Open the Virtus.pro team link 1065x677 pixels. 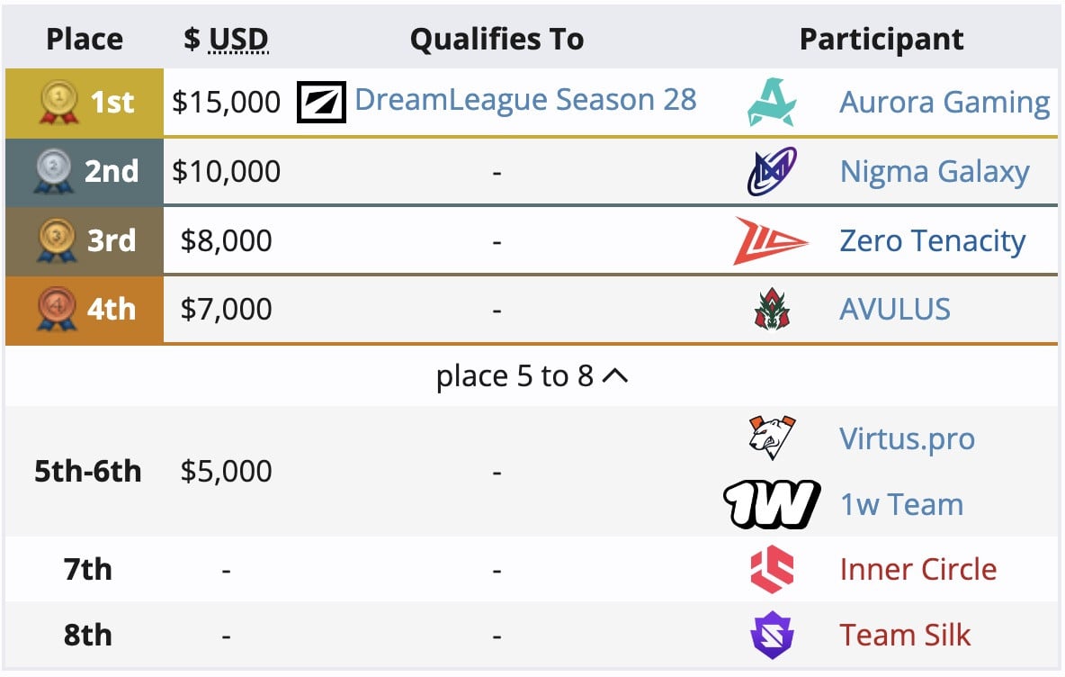pos(906,439)
